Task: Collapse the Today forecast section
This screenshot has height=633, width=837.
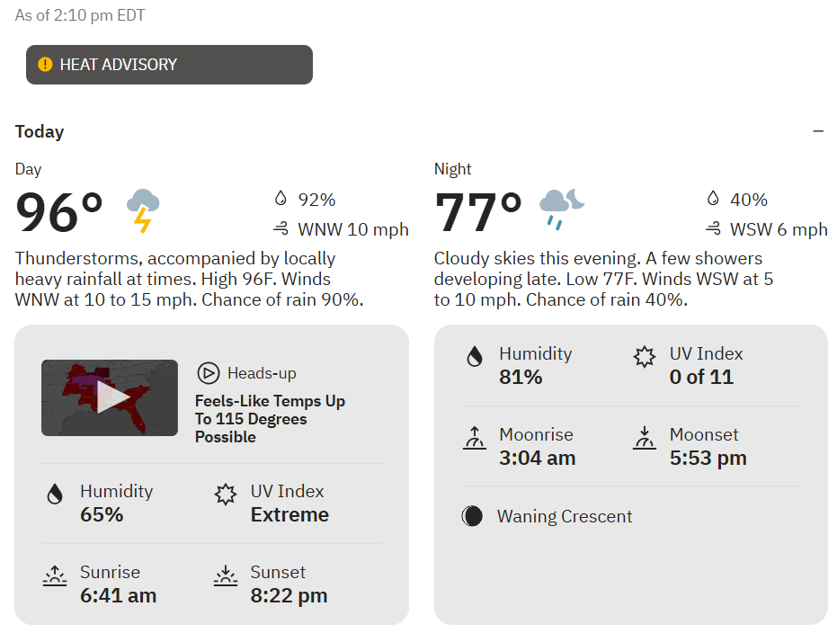Action: point(818,131)
